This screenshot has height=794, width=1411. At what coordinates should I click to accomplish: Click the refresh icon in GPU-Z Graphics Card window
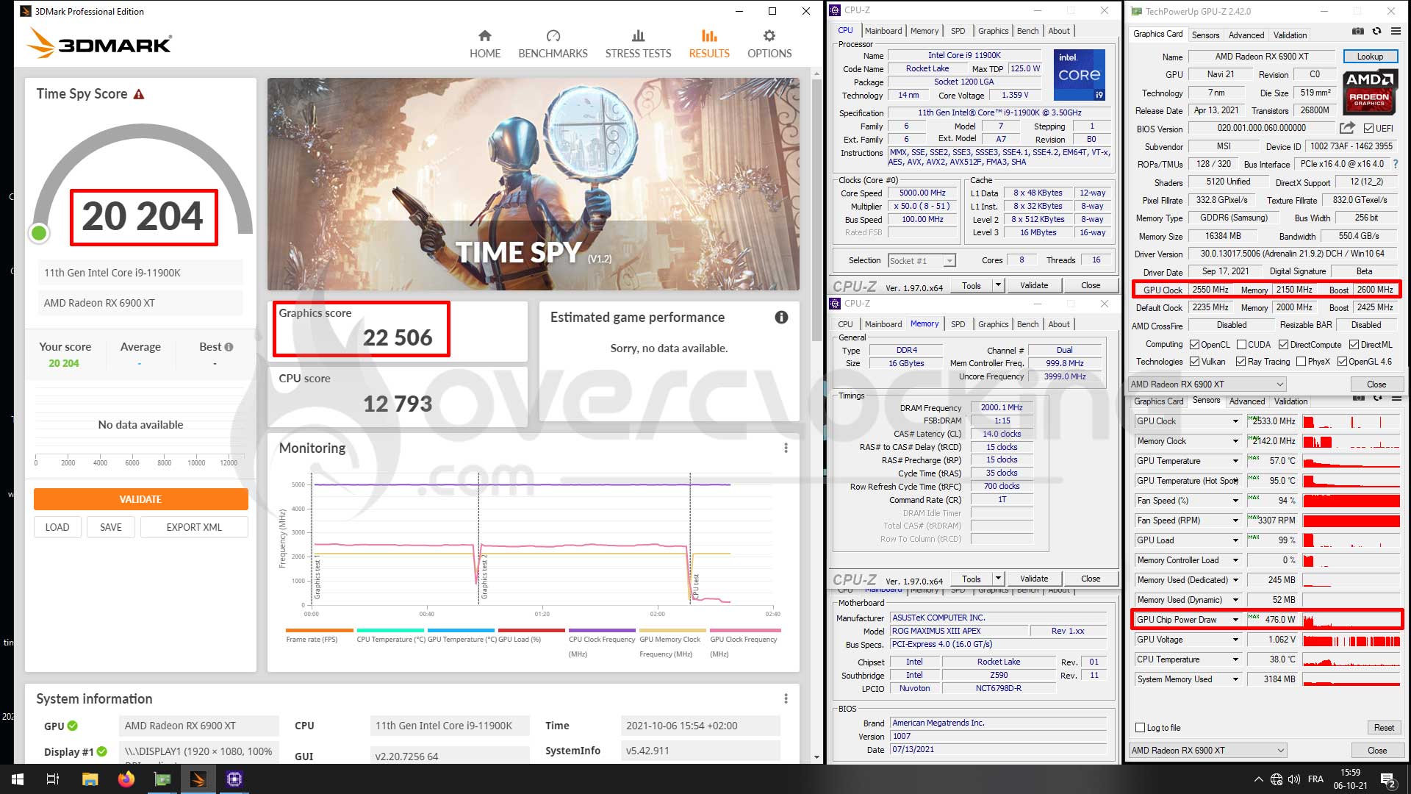pyautogui.click(x=1376, y=31)
